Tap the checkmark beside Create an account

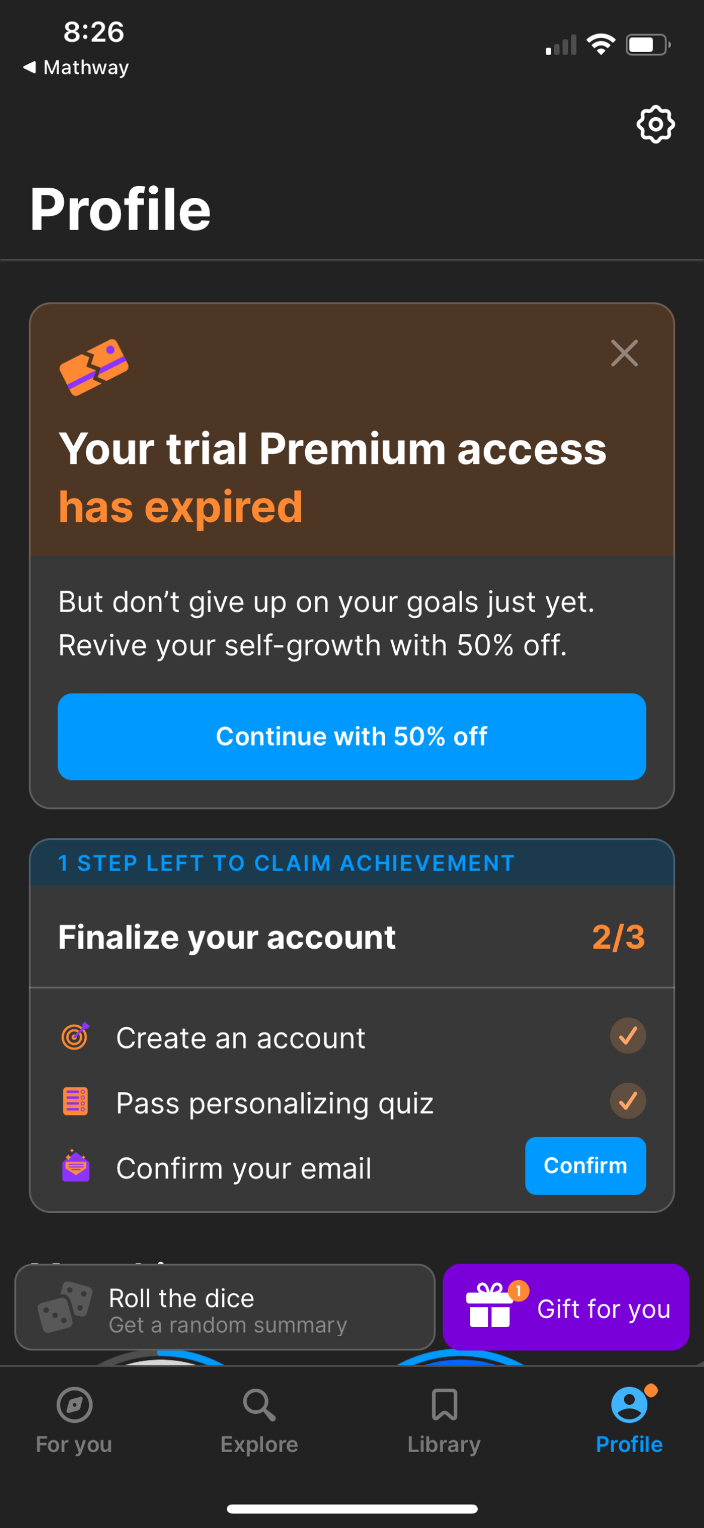[628, 1037]
